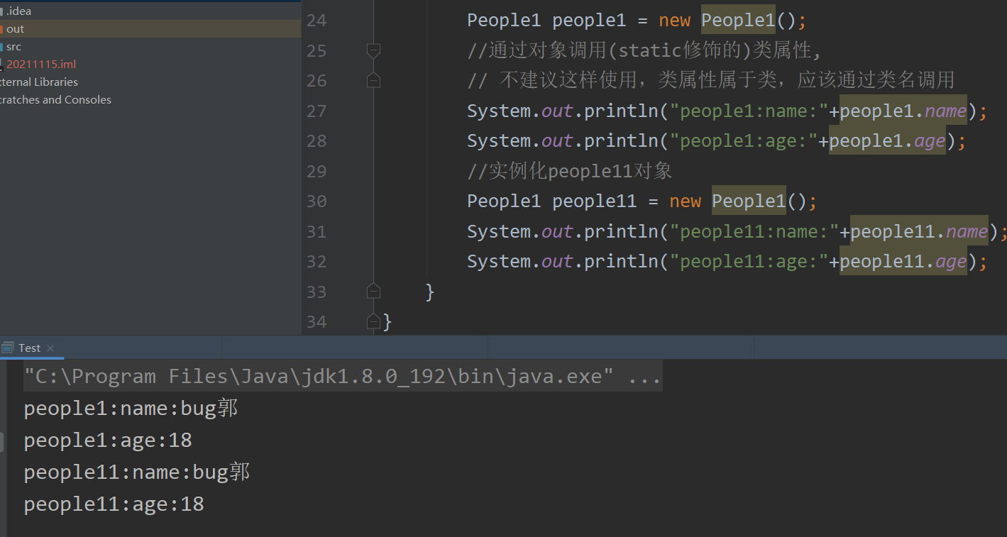Click string "people11:age:" on line 32
This screenshot has width=1007, height=537.
749,262
